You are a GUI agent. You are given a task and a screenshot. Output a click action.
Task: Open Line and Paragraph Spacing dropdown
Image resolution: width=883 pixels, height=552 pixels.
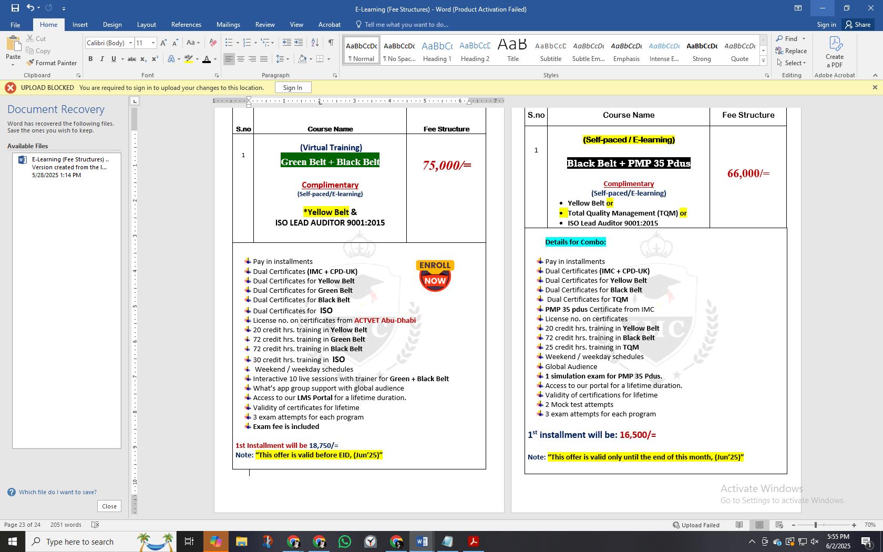pyautogui.click(x=283, y=59)
